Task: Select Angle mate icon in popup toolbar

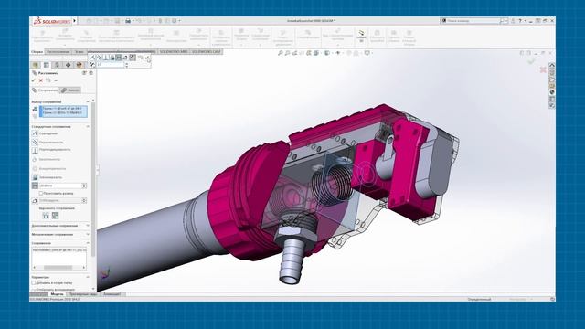Action: [x=125, y=58]
